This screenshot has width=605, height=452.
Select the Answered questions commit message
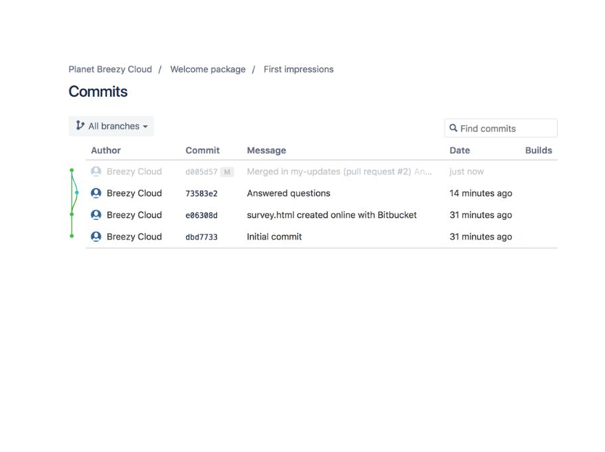click(x=288, y=193)
